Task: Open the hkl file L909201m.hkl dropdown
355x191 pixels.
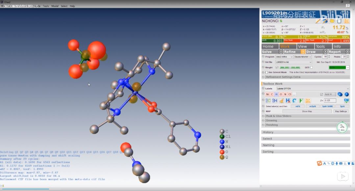Action: point(294,62)
